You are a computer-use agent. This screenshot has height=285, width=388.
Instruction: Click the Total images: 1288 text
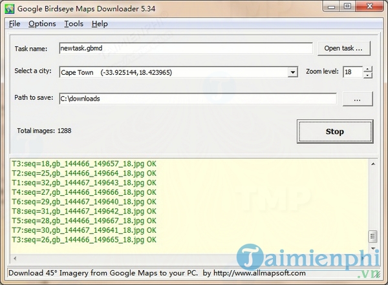[x=44, y=130]
